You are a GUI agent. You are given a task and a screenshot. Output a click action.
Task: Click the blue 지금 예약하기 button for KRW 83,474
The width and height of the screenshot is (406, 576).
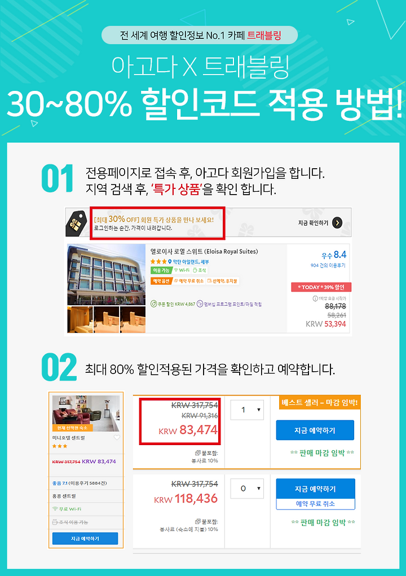(x=315, y=430)
